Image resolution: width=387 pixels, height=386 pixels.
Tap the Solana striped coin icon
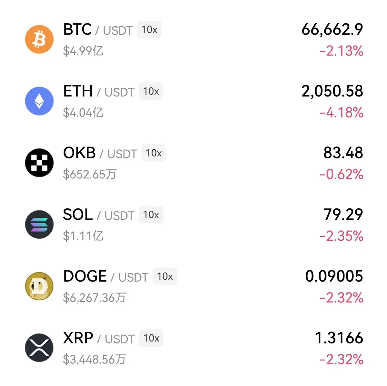[39, 224]
